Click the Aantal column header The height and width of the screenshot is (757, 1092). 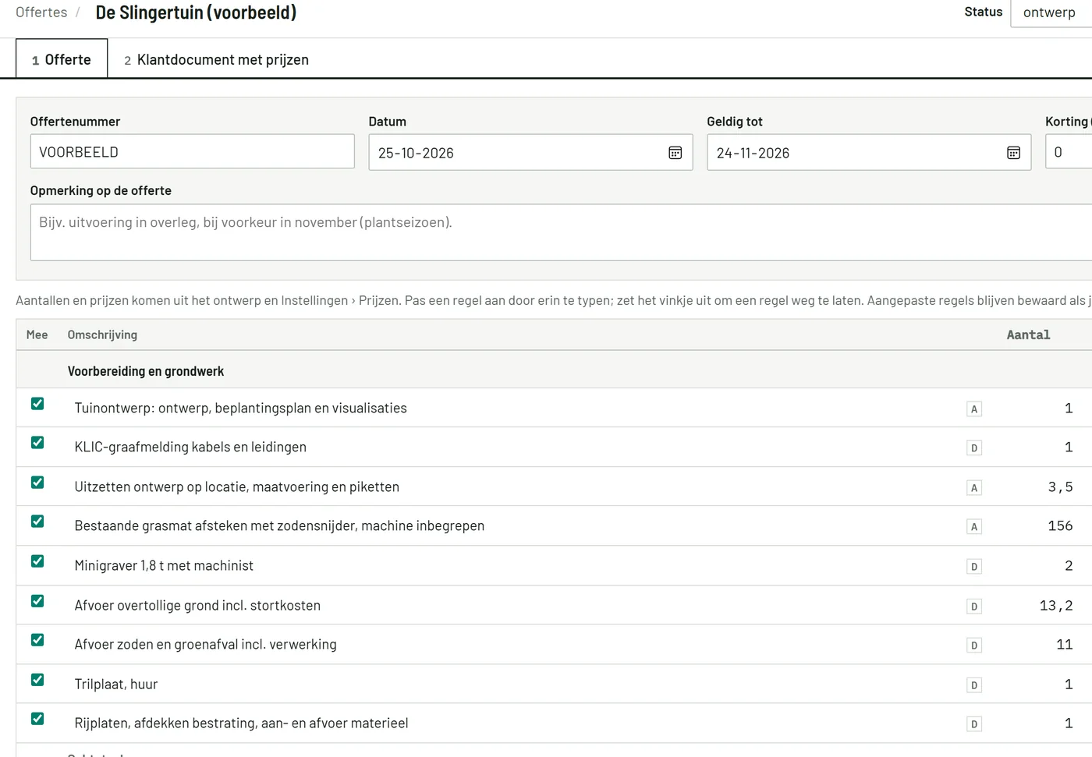(x=1028, y=335)
